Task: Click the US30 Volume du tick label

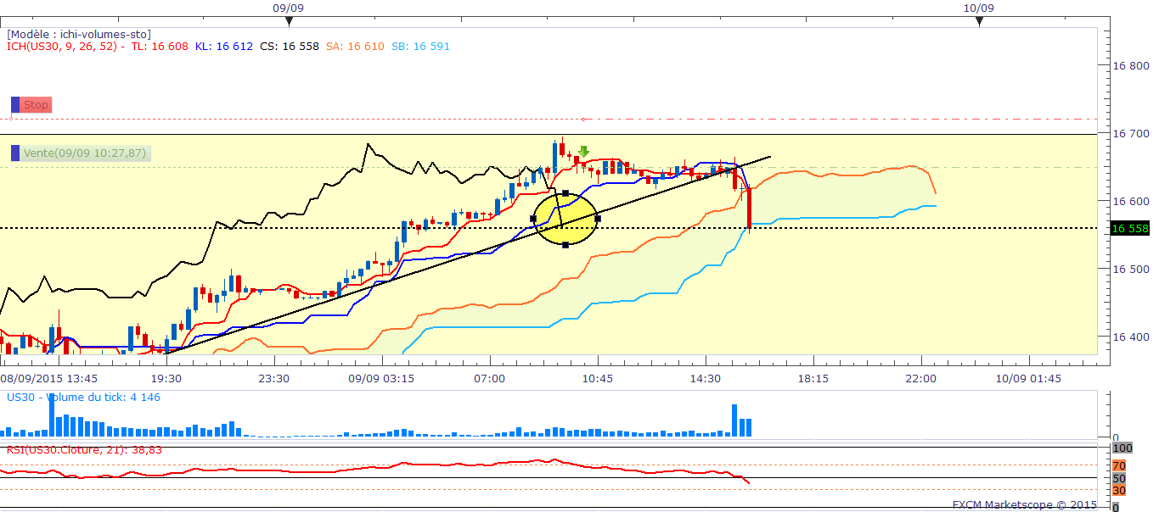Action: pos(83,397)
